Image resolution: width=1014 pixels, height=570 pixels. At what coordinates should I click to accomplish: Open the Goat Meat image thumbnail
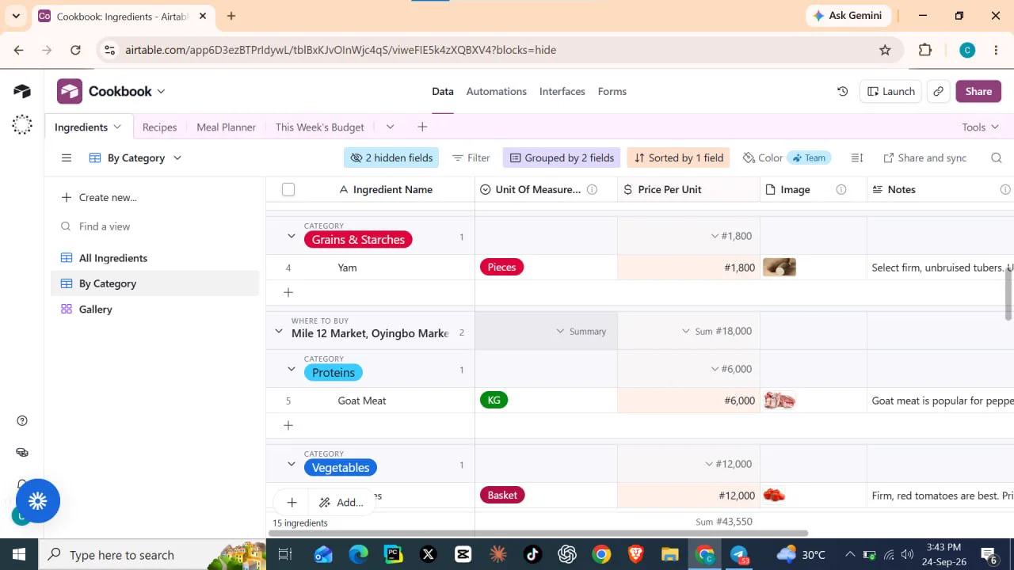780,401
